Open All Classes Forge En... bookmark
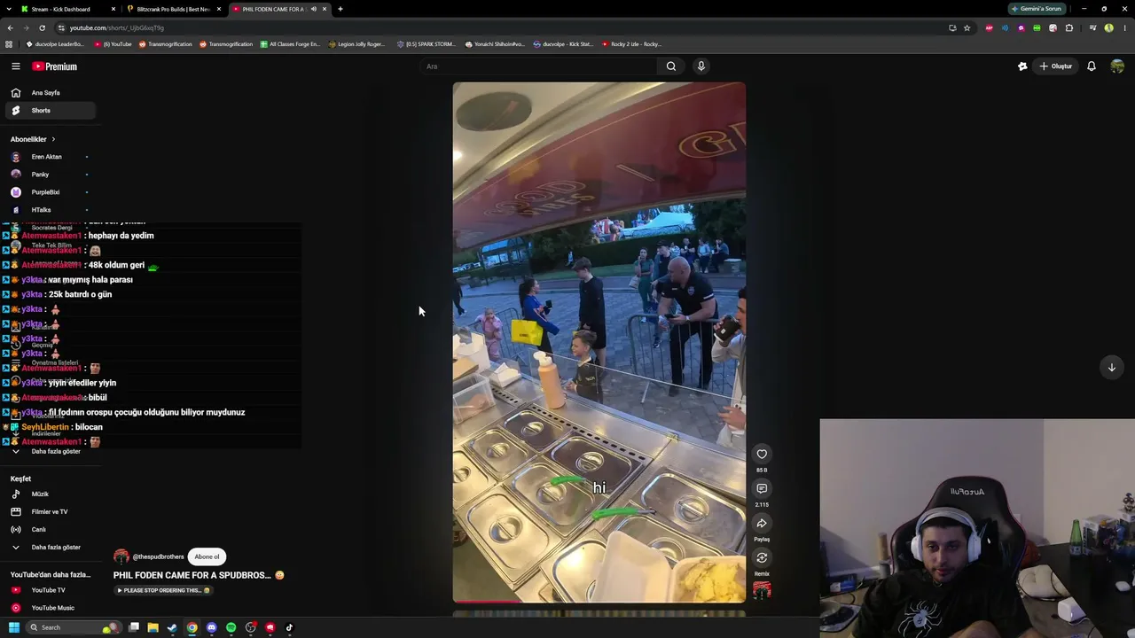1135x638 pixels. click(x=290, y=44)
